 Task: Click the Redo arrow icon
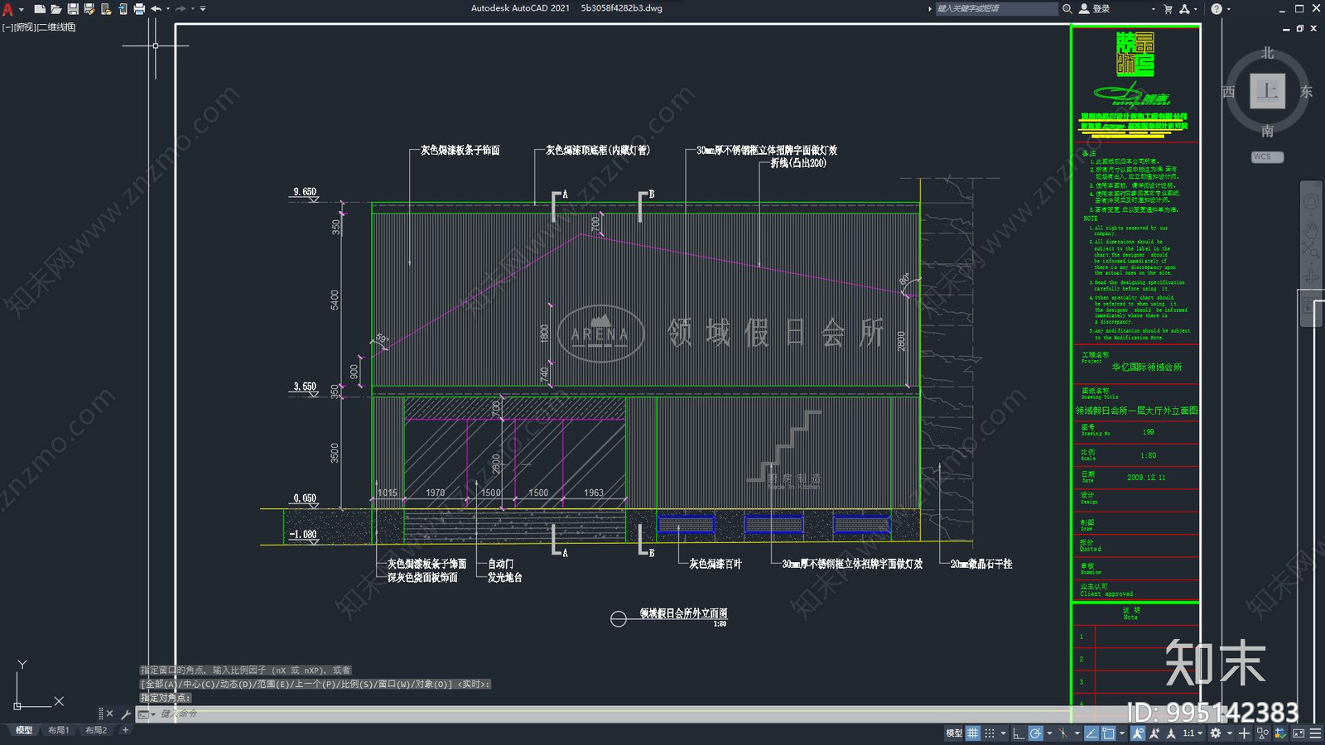click(181, 9)
